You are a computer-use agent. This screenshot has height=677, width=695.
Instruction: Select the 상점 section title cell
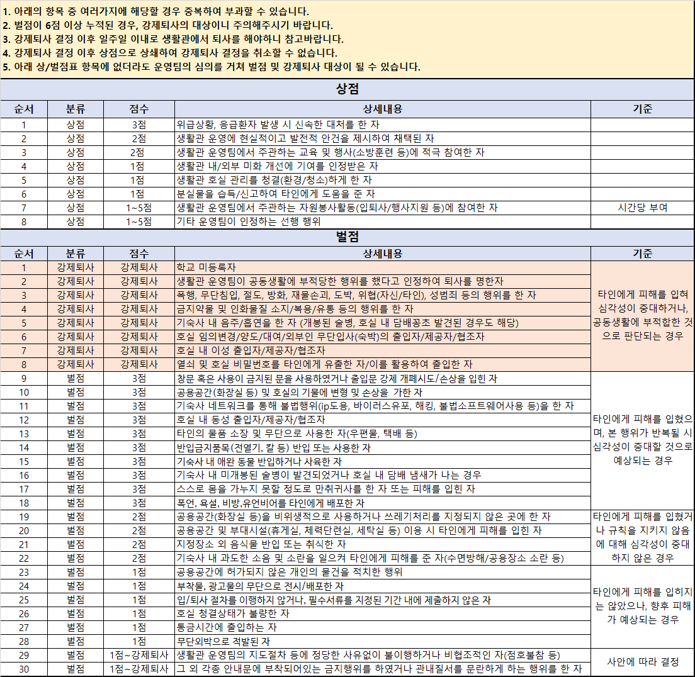(347, 89)
